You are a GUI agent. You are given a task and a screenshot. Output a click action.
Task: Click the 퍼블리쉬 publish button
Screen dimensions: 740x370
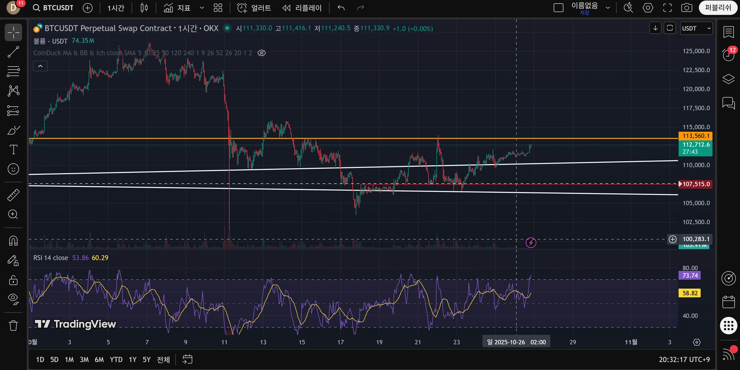tap(718, 8)
